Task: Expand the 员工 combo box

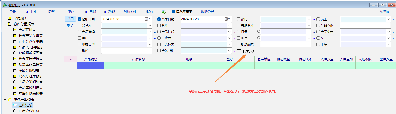Action: tap(388, 19)
